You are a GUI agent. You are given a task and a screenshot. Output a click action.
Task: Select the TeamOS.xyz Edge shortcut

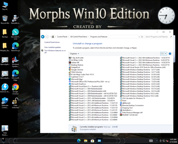[x=15, y=47]
